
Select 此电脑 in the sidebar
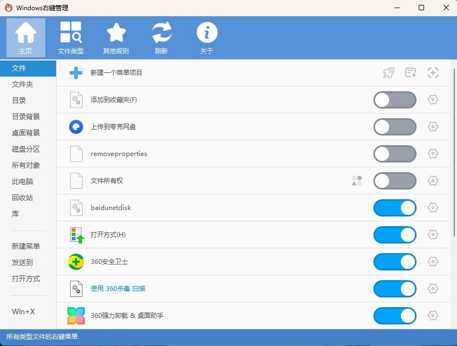pyautogui.click(x=28, y=181)
